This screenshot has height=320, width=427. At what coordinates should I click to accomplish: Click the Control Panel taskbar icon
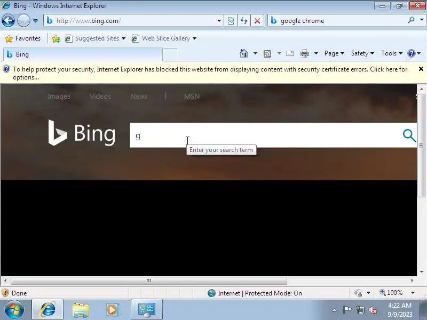146,309
